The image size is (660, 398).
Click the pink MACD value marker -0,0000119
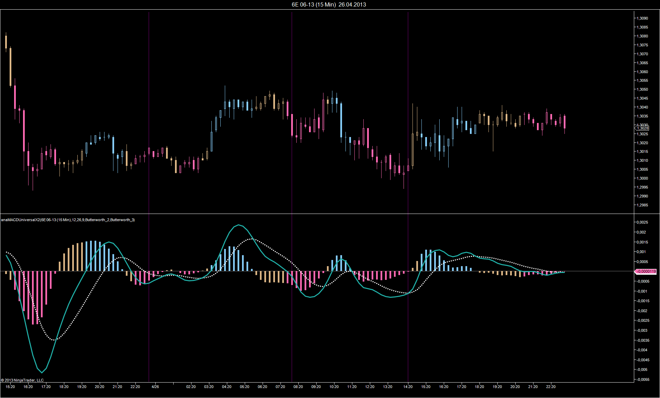click(646, 271)
